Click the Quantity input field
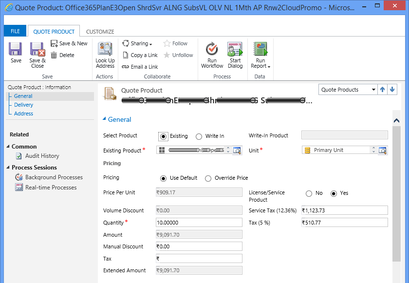The width and height of the screenshot is (409, 283). pos(199,223)
